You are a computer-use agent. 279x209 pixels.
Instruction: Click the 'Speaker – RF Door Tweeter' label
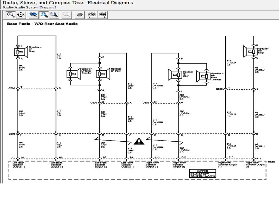(x=217, y=76)
